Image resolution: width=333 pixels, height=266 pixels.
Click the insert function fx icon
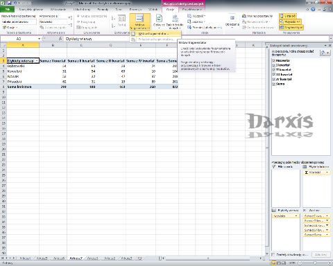(x=60, y=39)
